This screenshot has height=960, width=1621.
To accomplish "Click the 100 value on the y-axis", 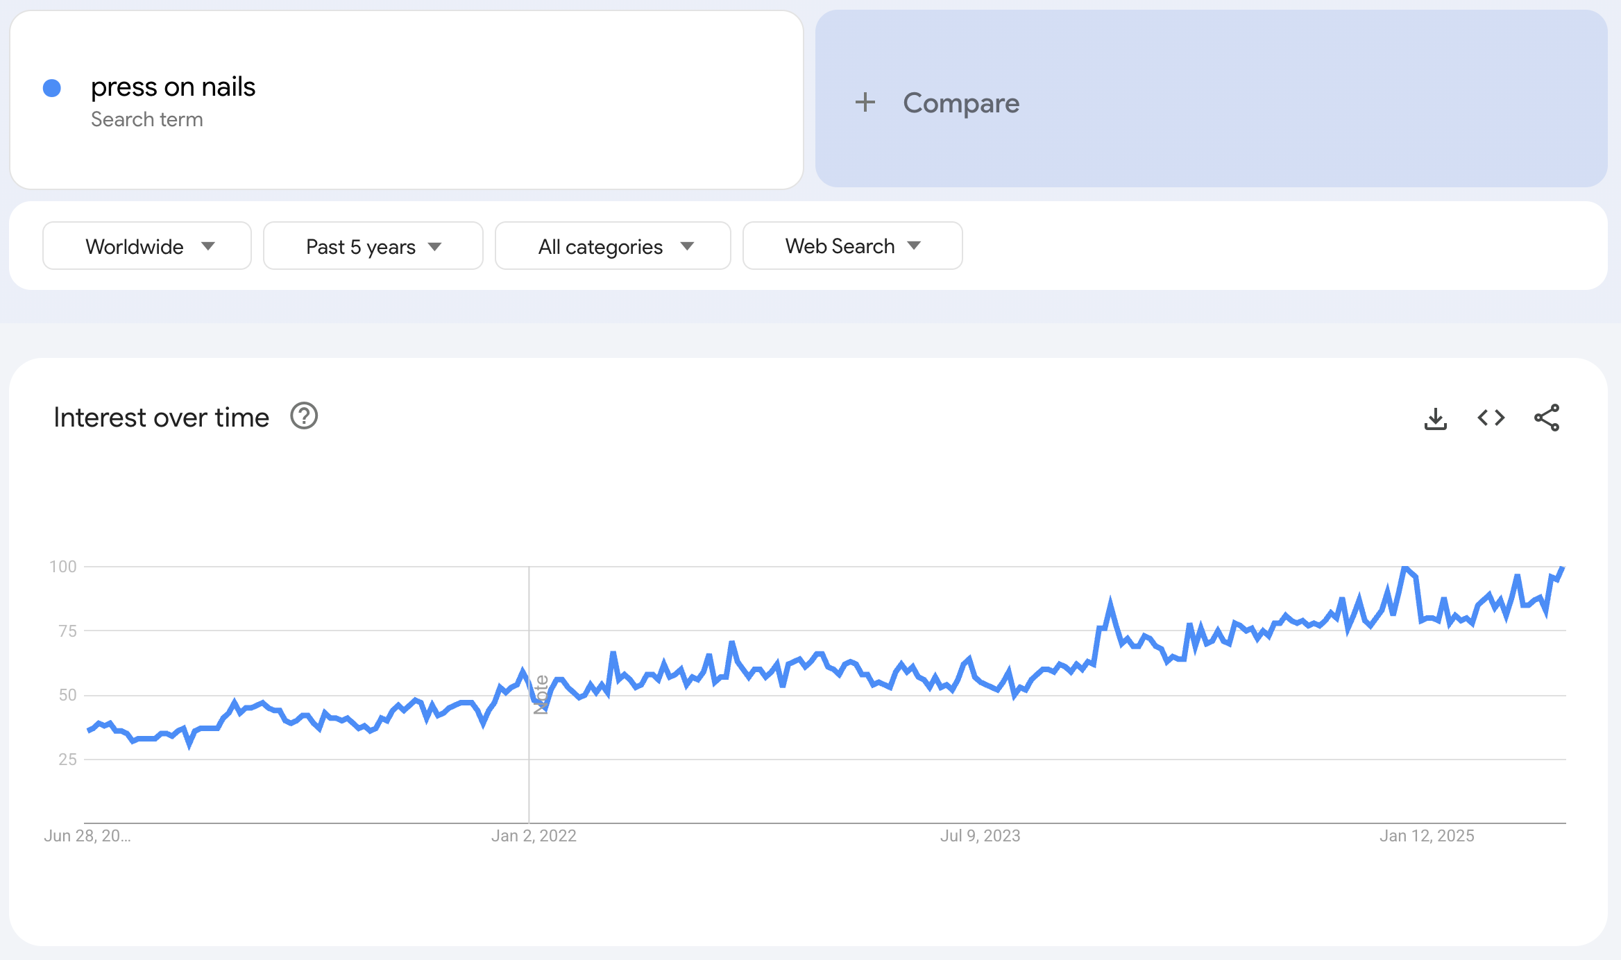I will point(63,567).
